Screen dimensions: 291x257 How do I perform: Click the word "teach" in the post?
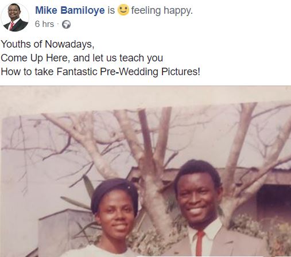[132, 58]
